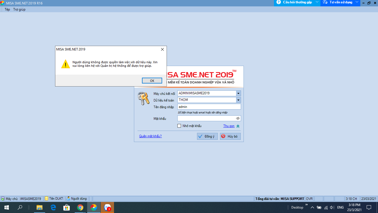Open Microsoft Store from the taskbar
Screen dimensions: 378x213
(x=67, y=207)
